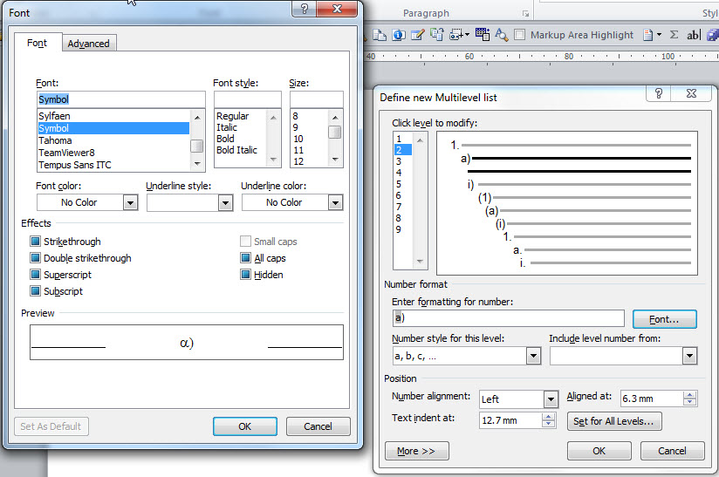Click OK in the Font dialog

pyautogui.click(x=245, y=426)
